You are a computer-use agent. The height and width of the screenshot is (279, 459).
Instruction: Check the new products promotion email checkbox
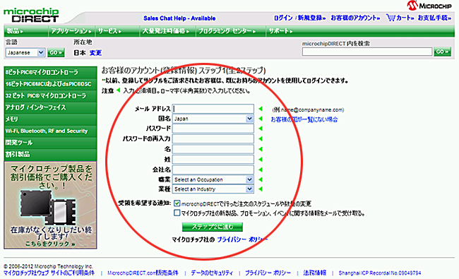pyautogui.click(x=177, y=213)
